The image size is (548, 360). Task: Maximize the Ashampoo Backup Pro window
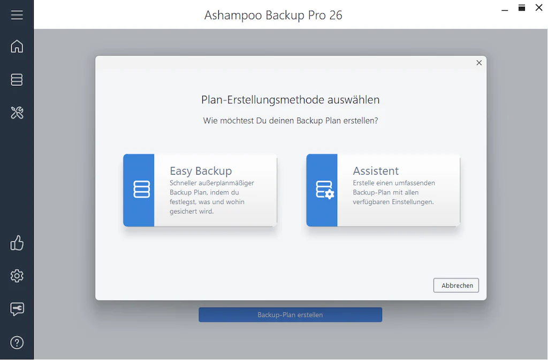tap(522, 7)
